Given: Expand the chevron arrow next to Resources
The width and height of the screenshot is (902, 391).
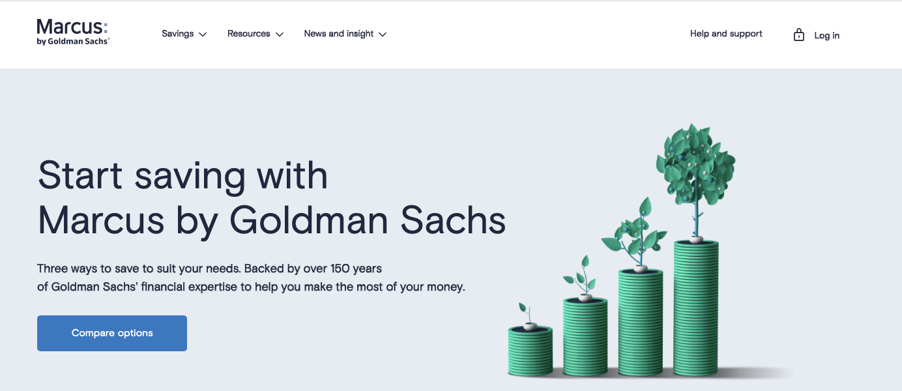Looking at the screenshot, I should click(x=280, y=35).
